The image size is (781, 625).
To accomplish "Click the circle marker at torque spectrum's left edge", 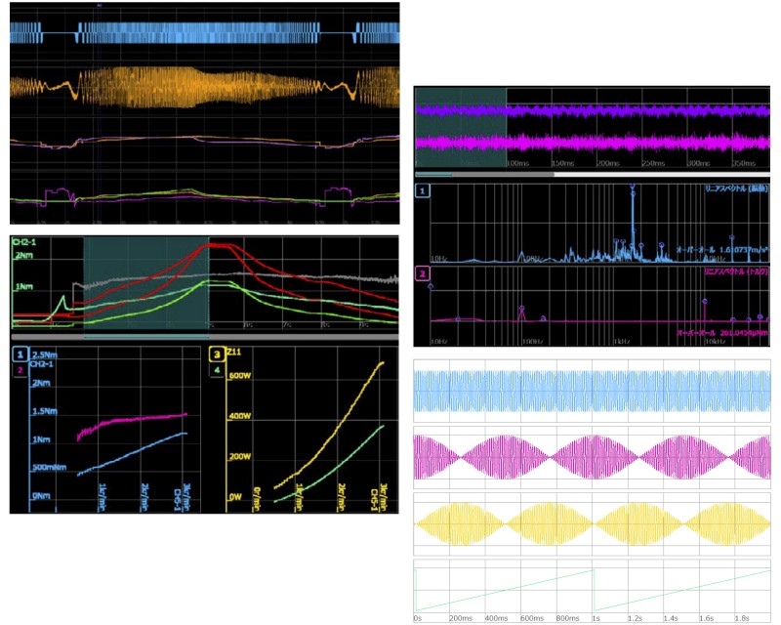I will pyautogui.click(x=431, y=286).
